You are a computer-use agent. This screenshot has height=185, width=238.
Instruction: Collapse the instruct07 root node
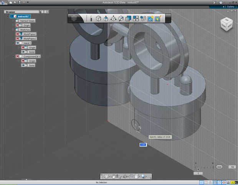pyautogui.click(x=8, y=17)
